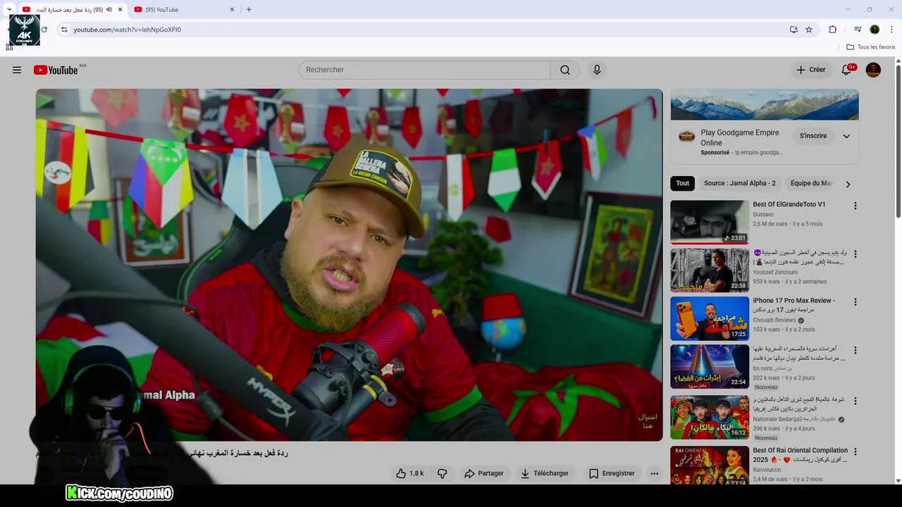902x507 pixels.
Task: Close the first YouTube video tab
Action: coord(120,10)
